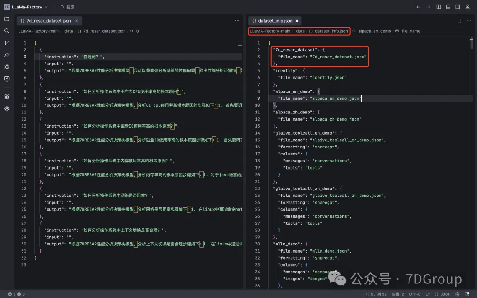Open more actions for right editor group
Screen dimensions: 477x298
(469, 21)
